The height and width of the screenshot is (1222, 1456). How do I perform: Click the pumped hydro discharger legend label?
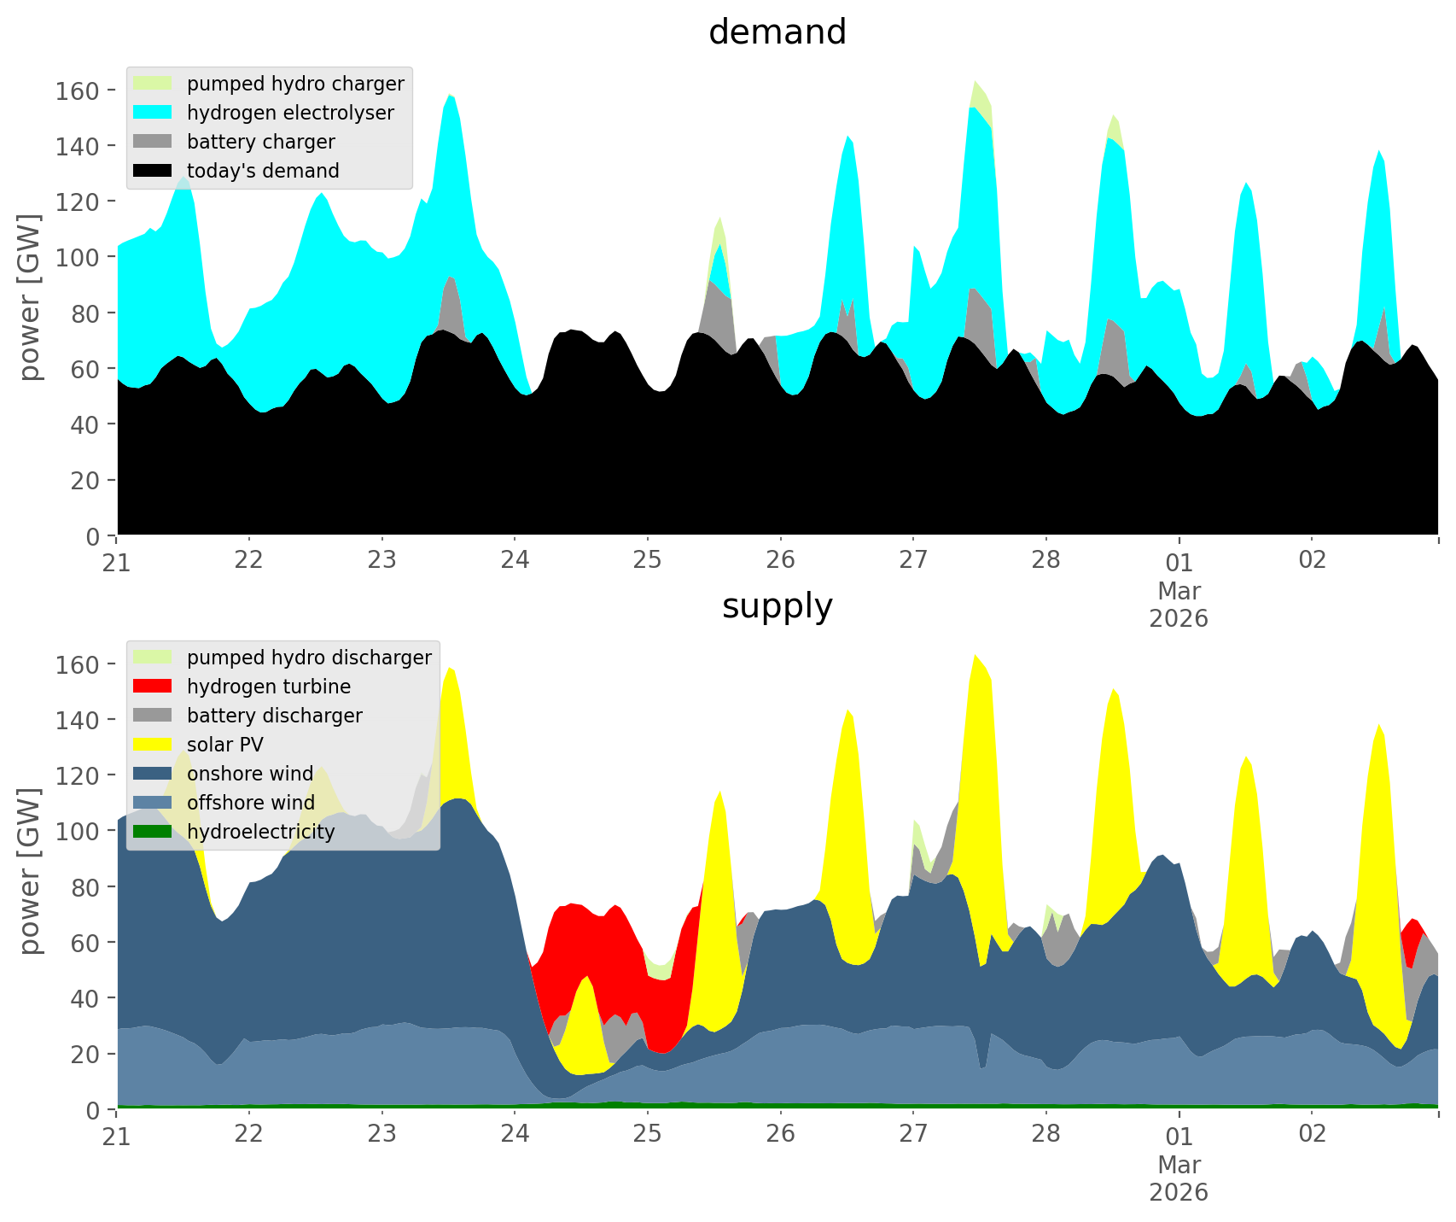point(309,658)
